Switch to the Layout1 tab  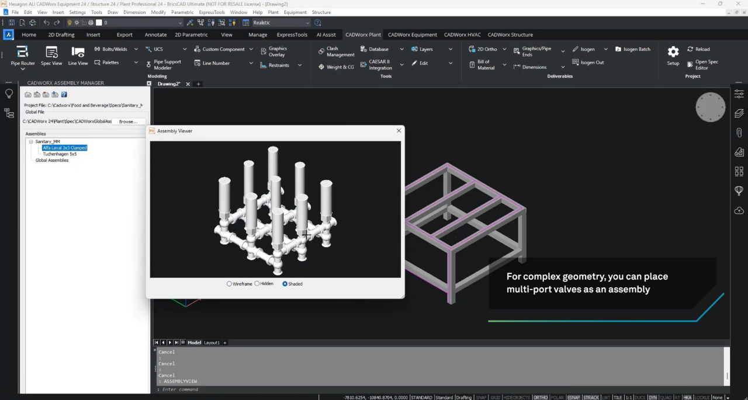[212, 343]
